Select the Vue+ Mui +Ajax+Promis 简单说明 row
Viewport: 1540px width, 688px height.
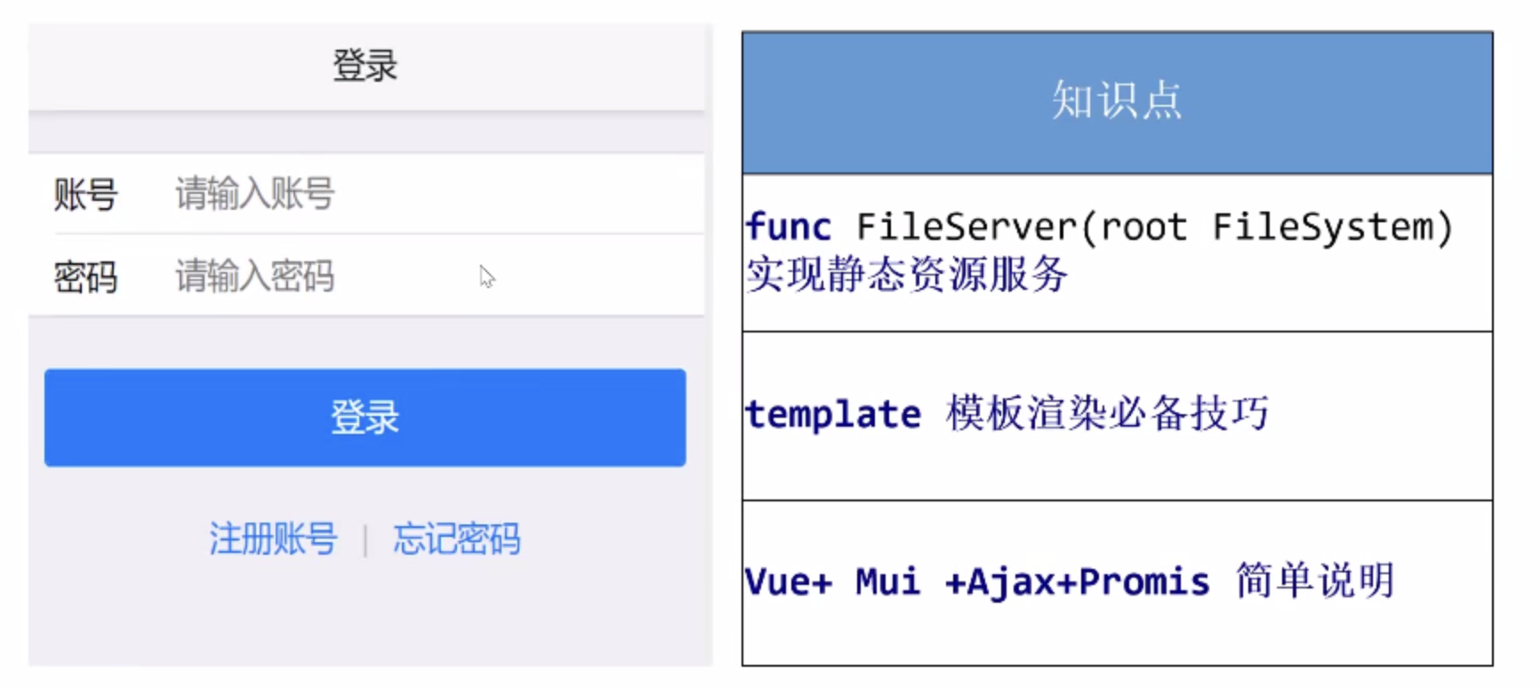(x=1117, y=582)
